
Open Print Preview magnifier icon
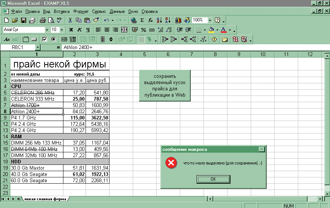51,20
